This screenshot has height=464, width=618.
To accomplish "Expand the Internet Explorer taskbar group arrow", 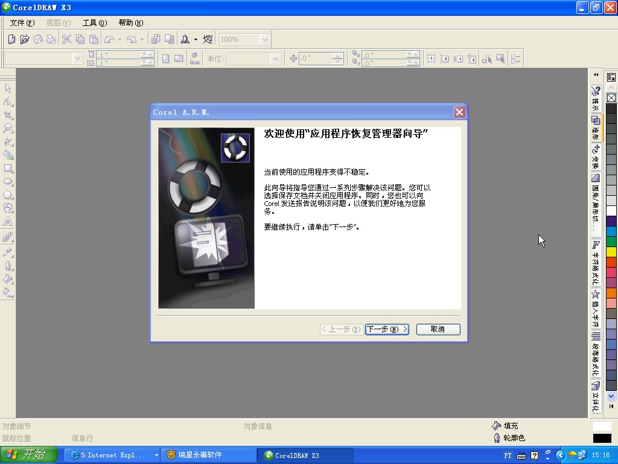I will click(156, 456).
